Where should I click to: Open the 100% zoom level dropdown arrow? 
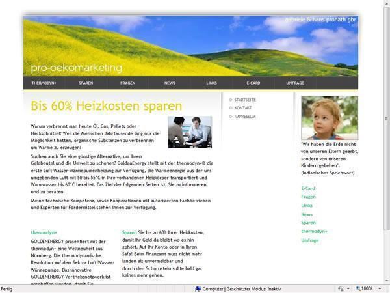click(x=378, y=288)
